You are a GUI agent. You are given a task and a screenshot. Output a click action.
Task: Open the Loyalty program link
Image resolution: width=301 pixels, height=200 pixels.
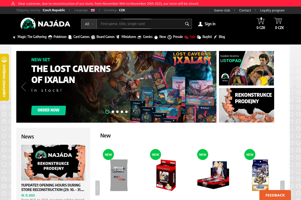point(272,10)
